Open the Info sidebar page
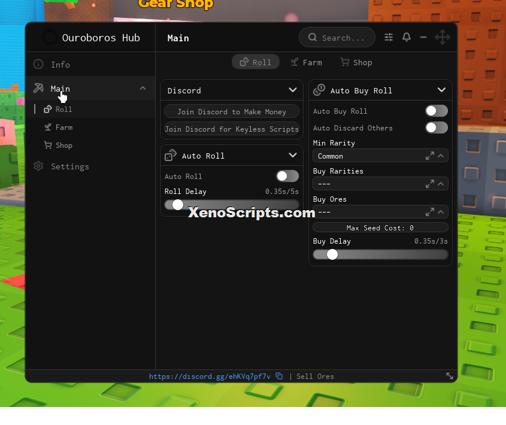 pos(90,64)
